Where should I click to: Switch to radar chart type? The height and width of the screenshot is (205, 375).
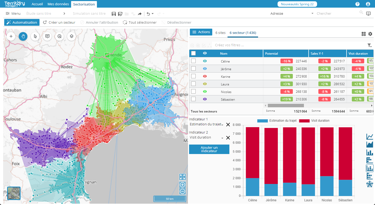click(x=370, y=184)
